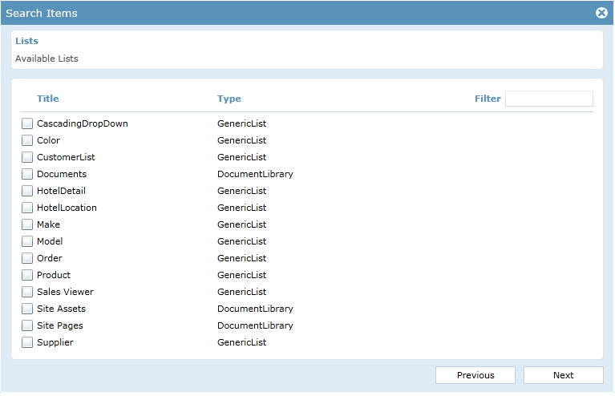Sort lists by the Title column header
The height and width of the screenshot is (396, 615).
(x=48, y=99)
